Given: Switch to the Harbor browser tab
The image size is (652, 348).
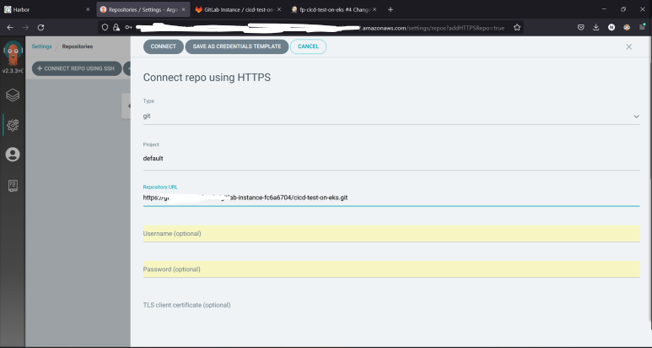Looking at the screenshot, I should (42, 9).
